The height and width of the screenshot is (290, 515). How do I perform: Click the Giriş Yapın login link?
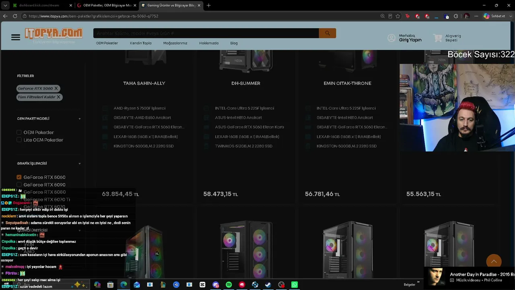[410, 40]
